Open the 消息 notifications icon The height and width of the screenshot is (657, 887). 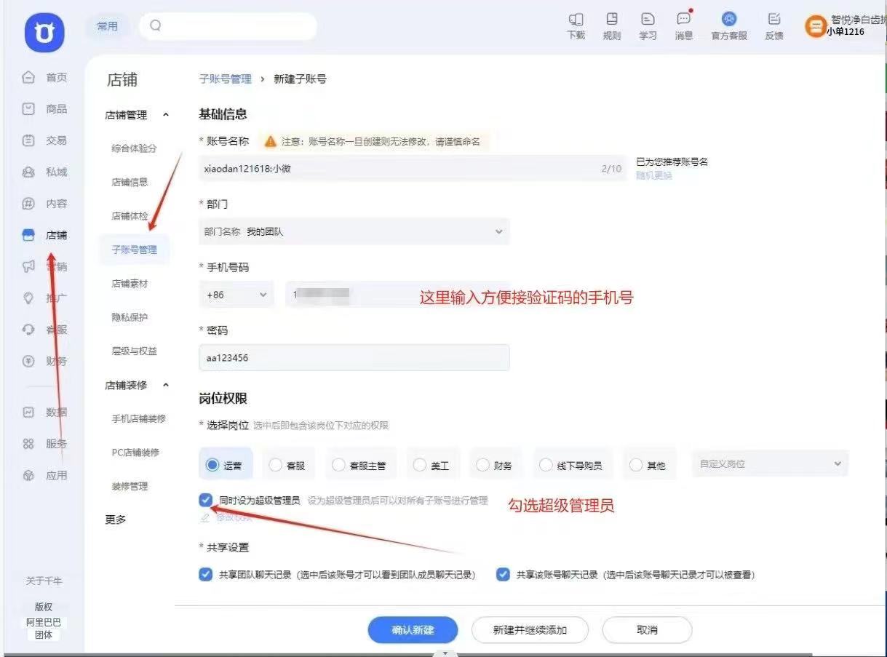pos(683,25)
